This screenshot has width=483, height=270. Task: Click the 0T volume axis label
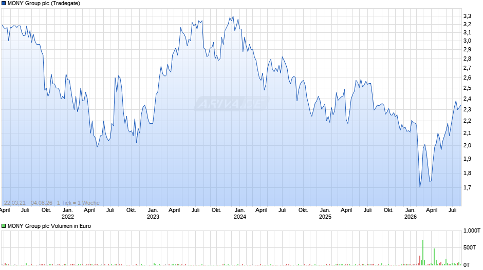click(467, 265)
